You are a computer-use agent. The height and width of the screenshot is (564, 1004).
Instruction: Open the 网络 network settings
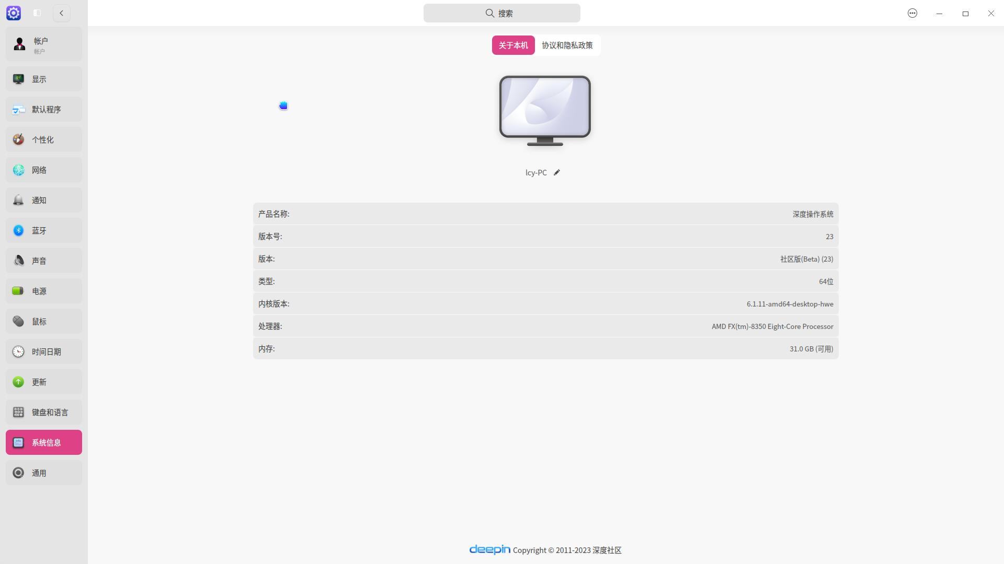point(43,170)
